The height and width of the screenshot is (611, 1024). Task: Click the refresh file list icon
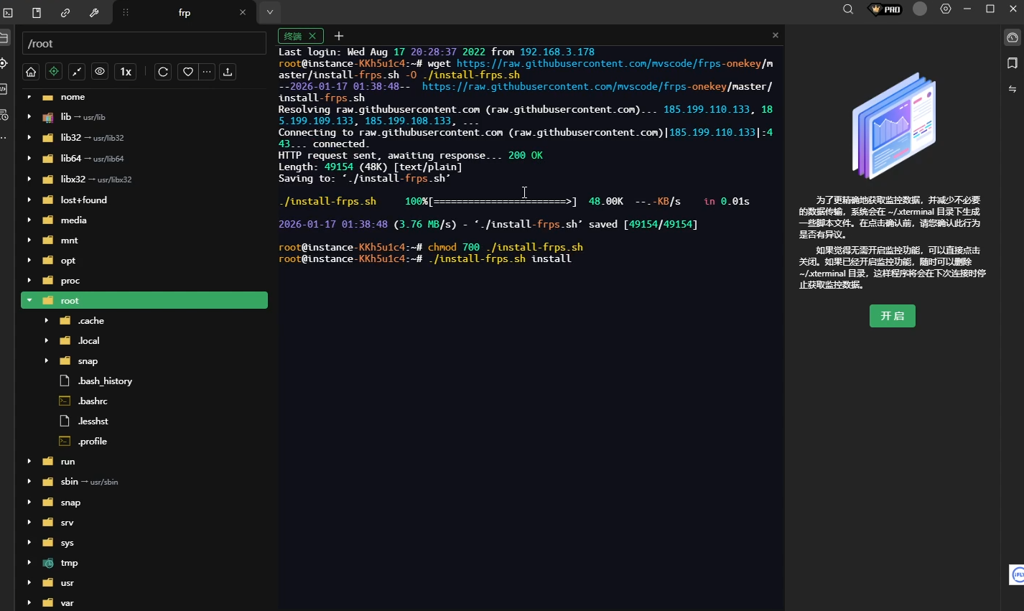click(x=163, y=72)
